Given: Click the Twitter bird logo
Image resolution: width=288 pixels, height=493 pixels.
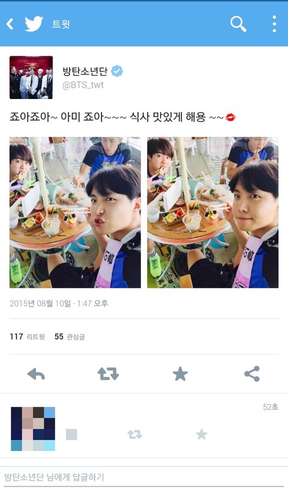Looking at the screenshot, I should point(34,24).
